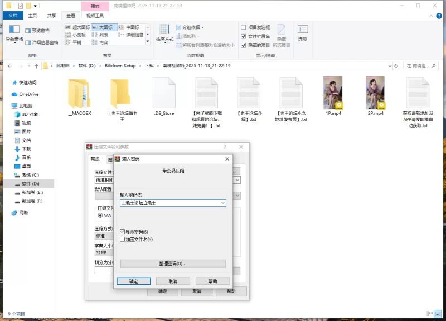
Task: Toggle the 文件扩展名 checkbox
Action: coord(244,36)
